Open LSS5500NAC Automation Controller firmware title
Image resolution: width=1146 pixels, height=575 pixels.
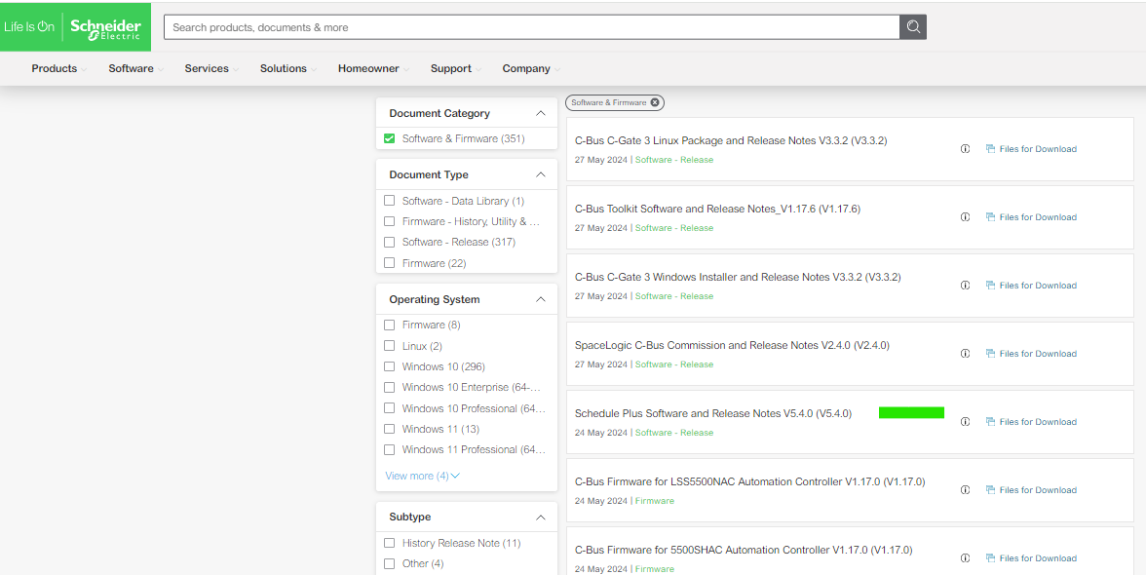click(x=750, y=481)
